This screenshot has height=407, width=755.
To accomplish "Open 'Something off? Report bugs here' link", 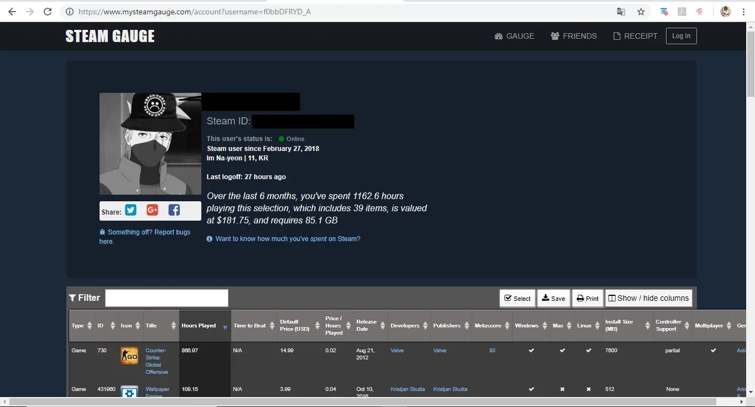I will pos(144,237).
